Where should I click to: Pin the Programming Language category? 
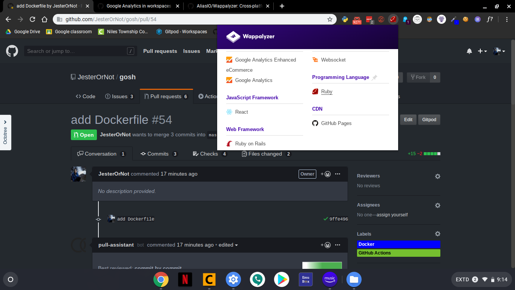click(374, 77)
